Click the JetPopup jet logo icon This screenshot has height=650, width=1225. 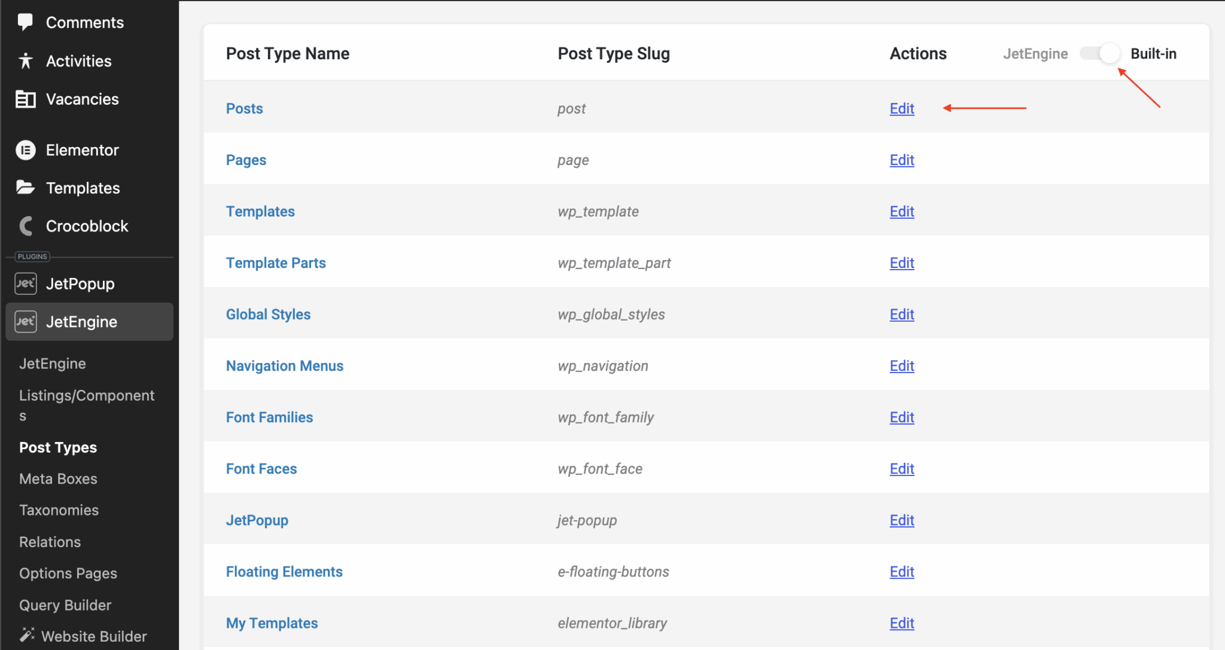click(x=25, y=283)
